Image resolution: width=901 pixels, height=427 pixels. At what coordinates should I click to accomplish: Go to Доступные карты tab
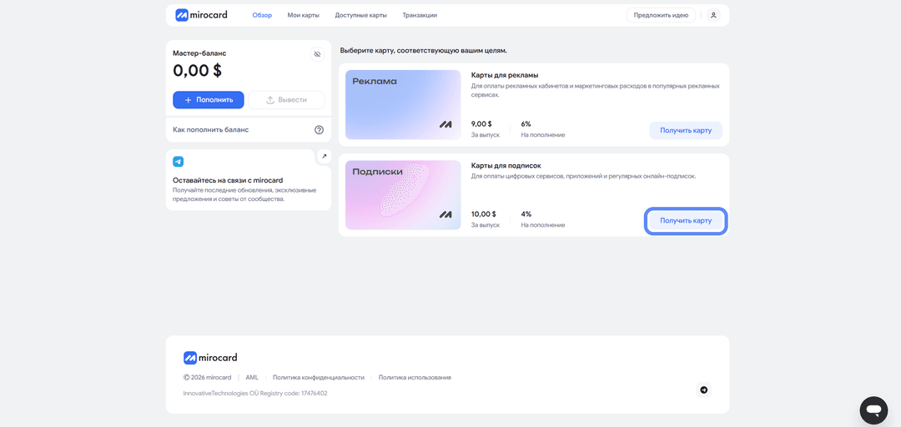(361, 15)
